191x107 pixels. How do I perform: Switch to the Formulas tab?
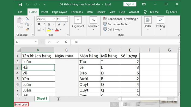coord(77,12)
